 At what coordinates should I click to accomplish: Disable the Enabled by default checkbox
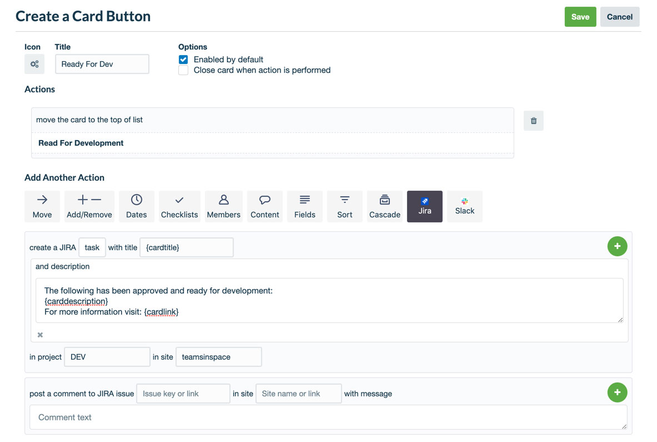(x=183, y=59)
